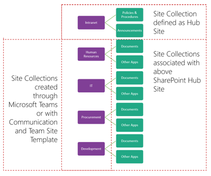Click the Procurement box
This screenshot has width=211, height=176.
[91, 117]
